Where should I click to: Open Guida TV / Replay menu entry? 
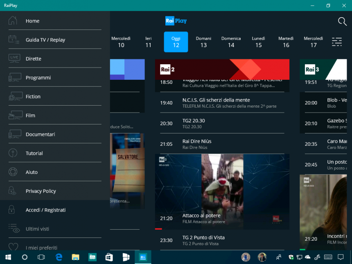(x=55, y=40)
